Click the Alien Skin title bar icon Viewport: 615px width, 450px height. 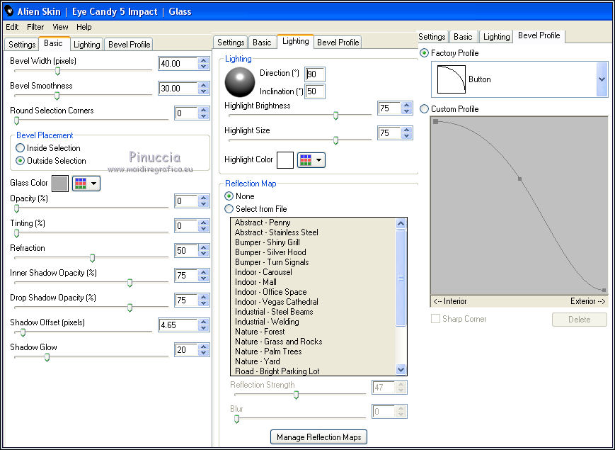tap(10, 11)
